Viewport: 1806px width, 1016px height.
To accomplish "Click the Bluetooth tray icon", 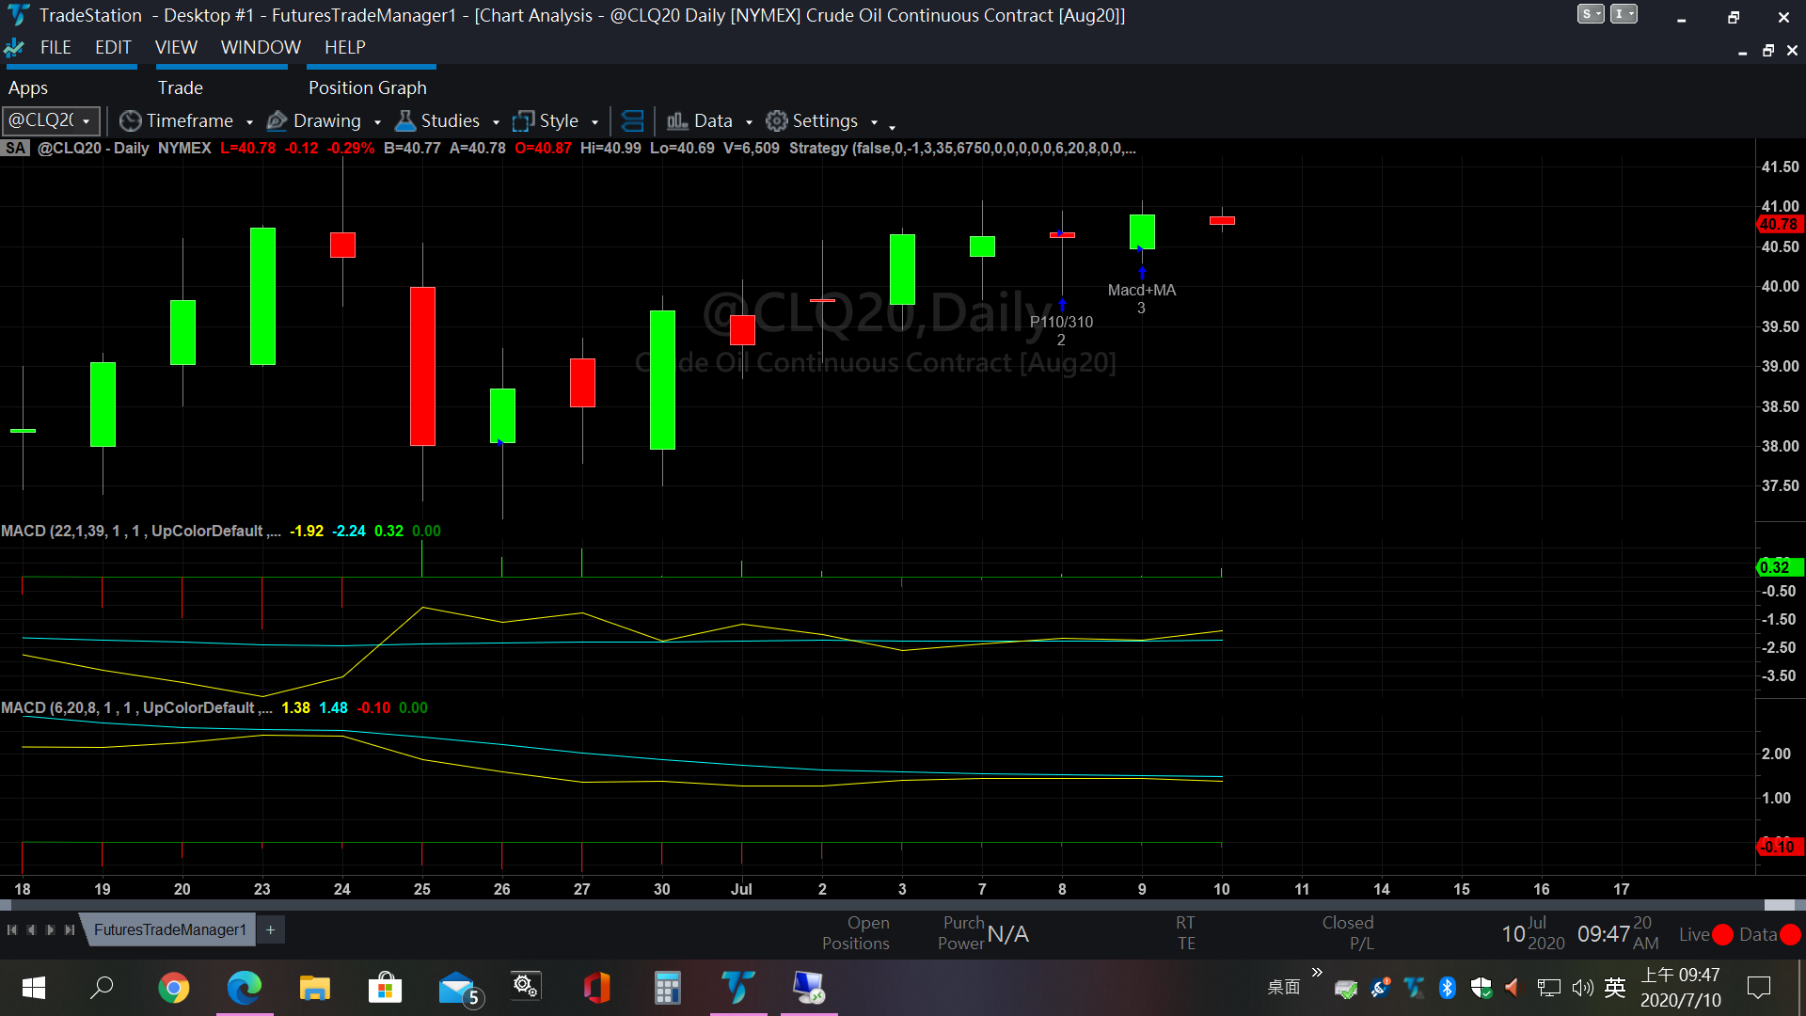I will pyautogui.click(x=1448, y=988).
